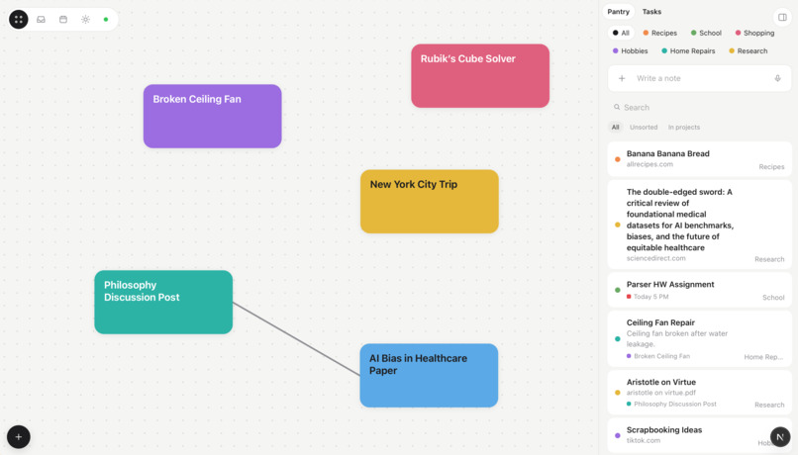Focus the Search field
The height and width of the screenshot is (455, 798).
699,107
